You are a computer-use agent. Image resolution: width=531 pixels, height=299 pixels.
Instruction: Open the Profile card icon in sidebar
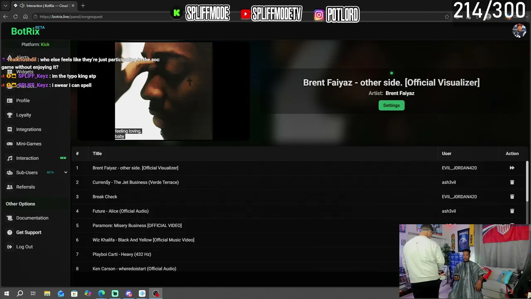(x=10, y=100)
